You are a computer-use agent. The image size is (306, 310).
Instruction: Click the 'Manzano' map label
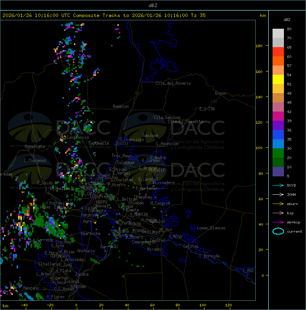[31, 288]
